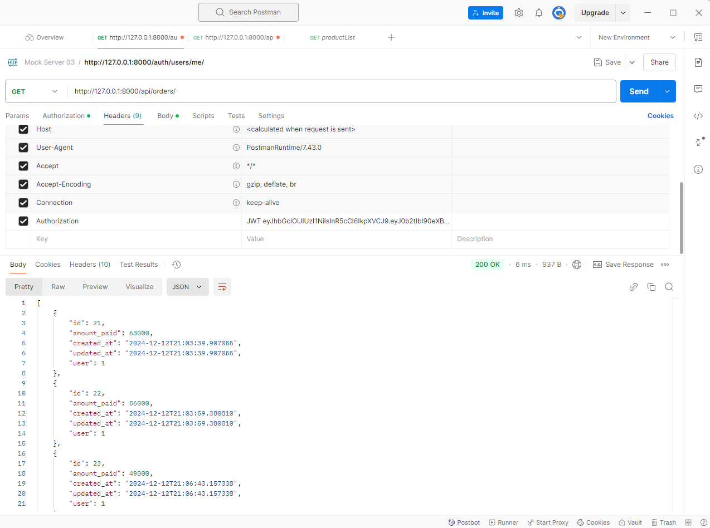This screenshot has height=528, width=710.
Task: Open the notifications bell
Action: click(539, 13)
